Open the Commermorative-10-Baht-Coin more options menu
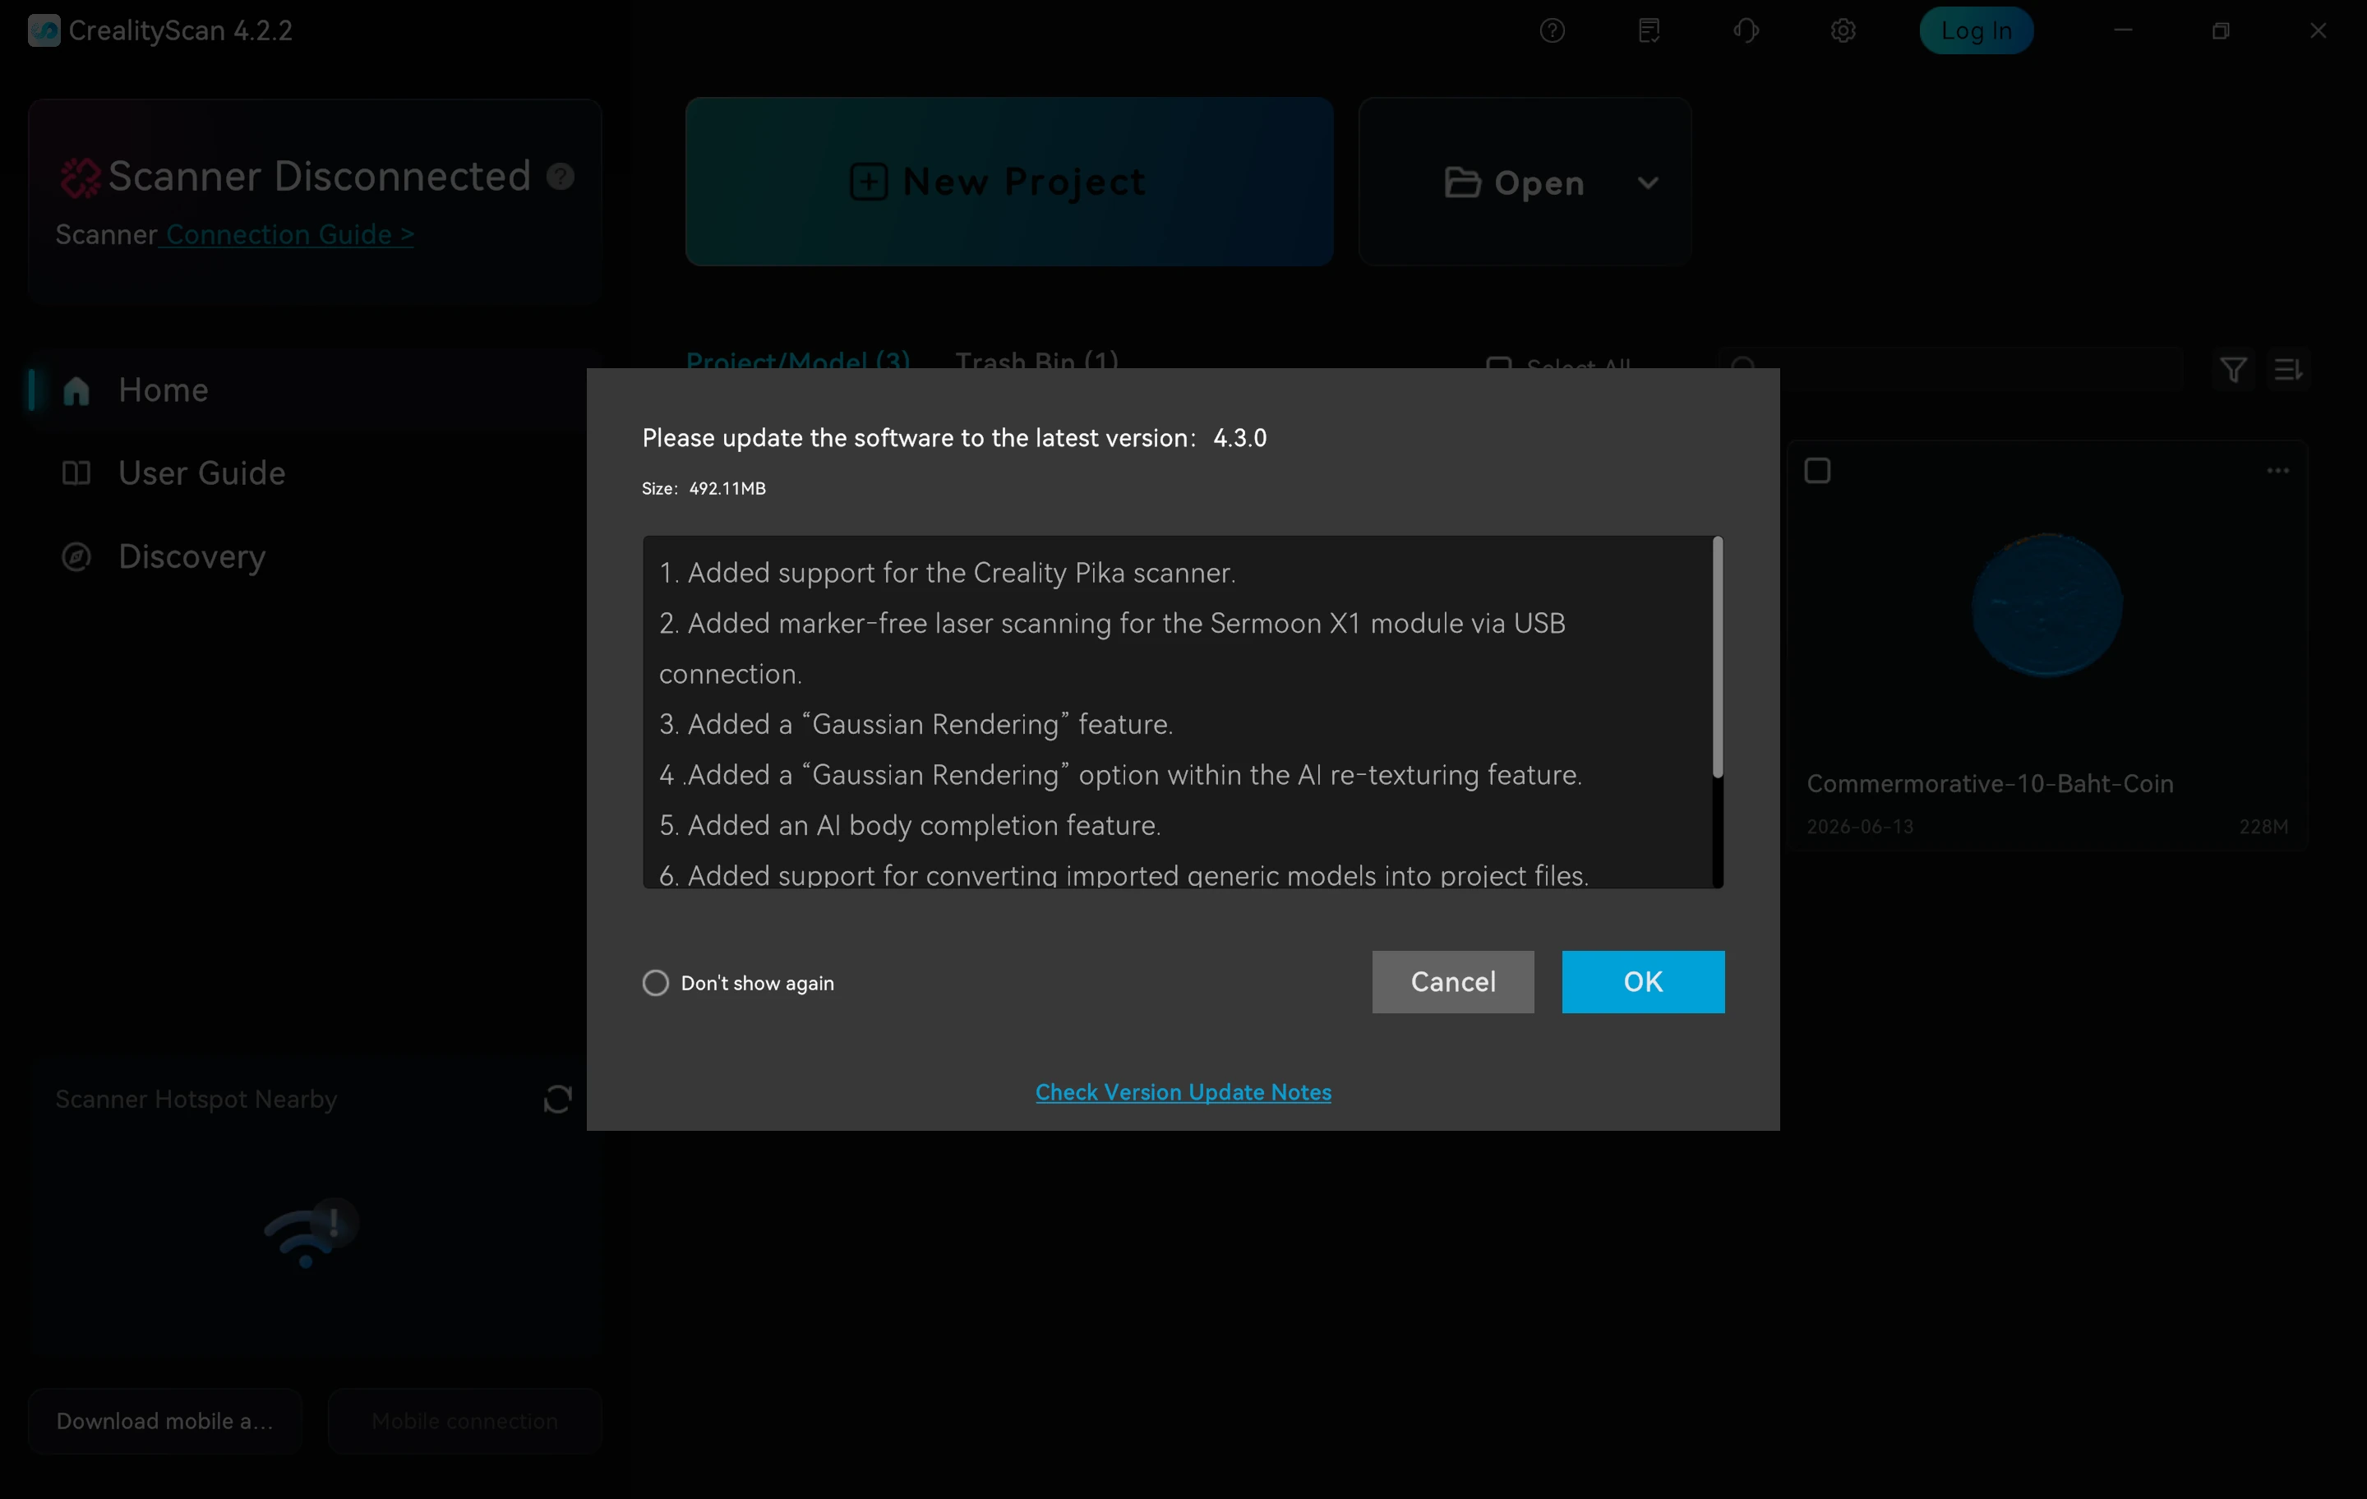 pyautogui.click(x=2277, y=471)
